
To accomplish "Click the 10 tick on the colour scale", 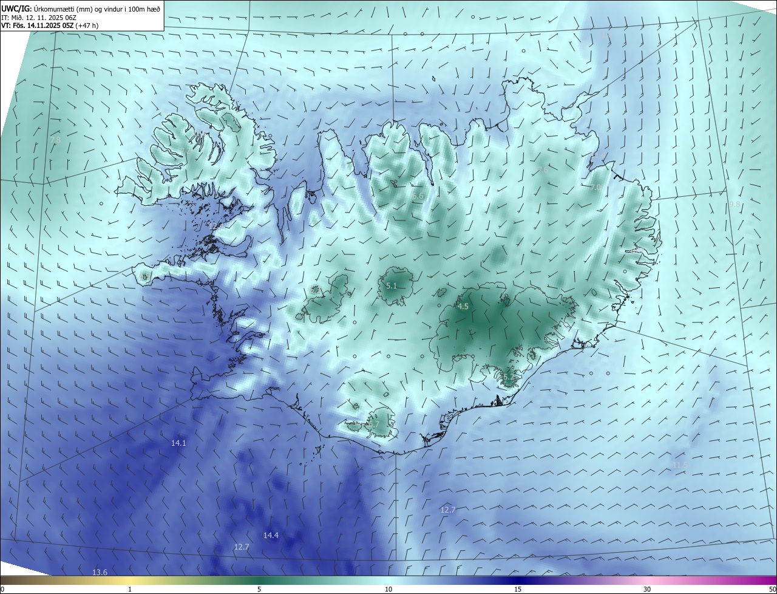I will coord(388,589).
